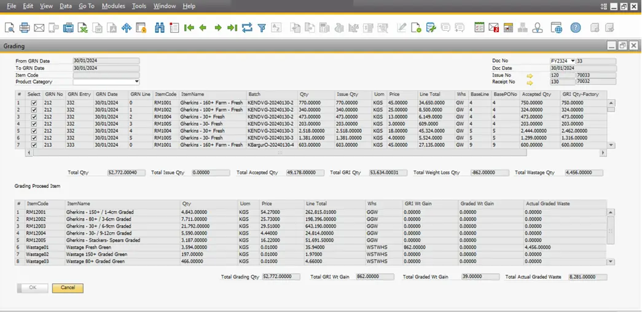This screenshot has width=642, height=312.
Task: Click the Cancel button
Action: [x=68, y=287]
